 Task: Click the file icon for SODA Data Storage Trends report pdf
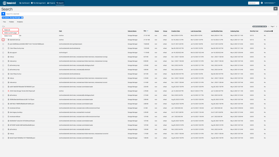(x=8, y=91)
